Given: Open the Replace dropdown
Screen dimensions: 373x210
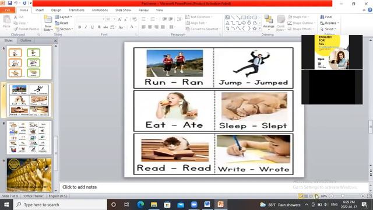Looking at the screenshot, I should 329,23.
